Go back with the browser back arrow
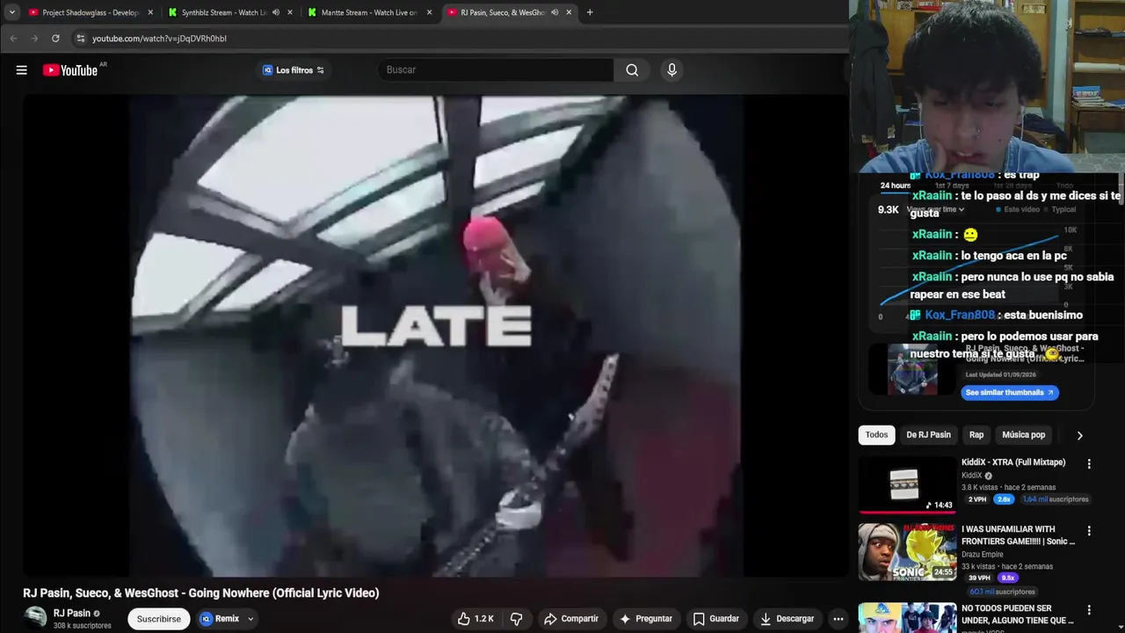Image resolution: width=1125 pixels, height=633 pixels. (x=13, y=39)
